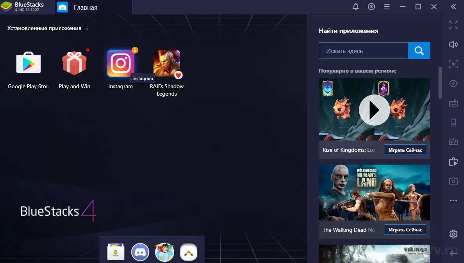Screen dimensions: 464x263
Task: Click the Искать здесь search field
Action: [x=363, y=50]
